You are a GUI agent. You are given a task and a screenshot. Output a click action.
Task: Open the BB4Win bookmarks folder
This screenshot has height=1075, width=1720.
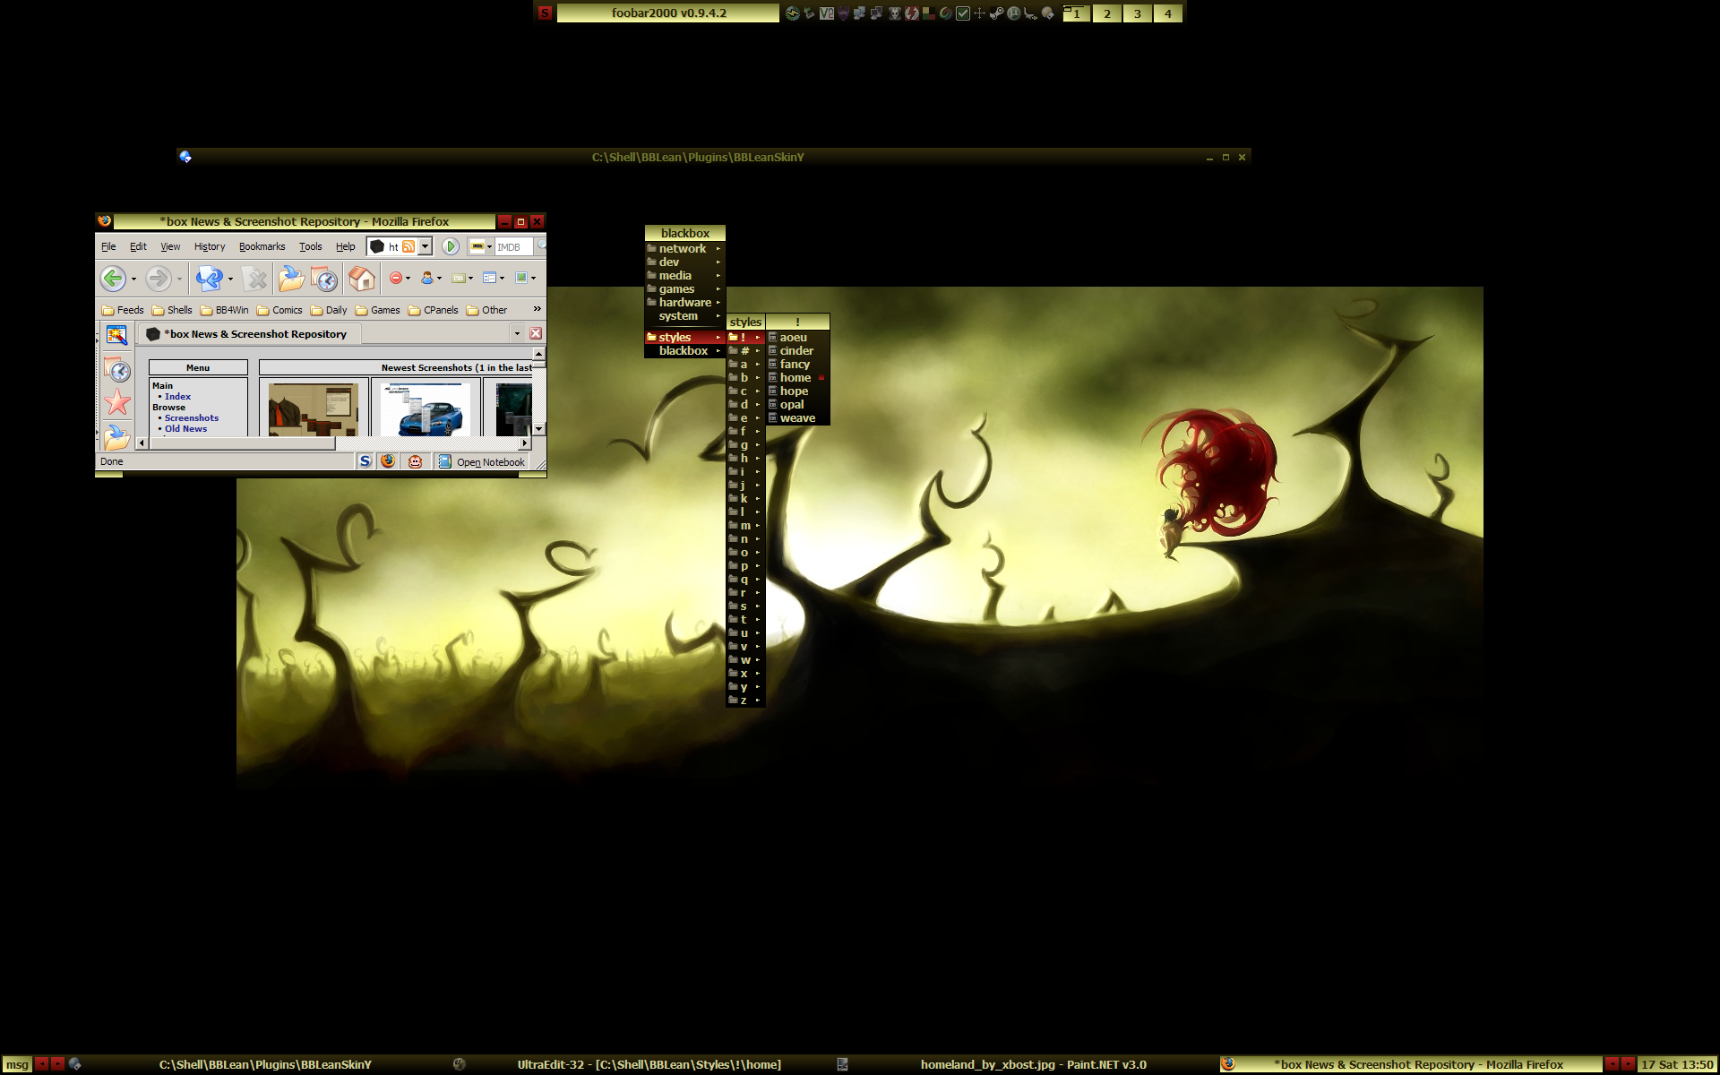pos(224,310)
